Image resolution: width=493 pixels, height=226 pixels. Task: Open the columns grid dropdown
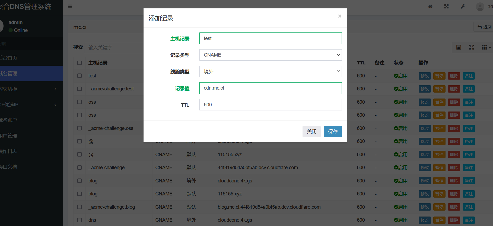[486, 47]
